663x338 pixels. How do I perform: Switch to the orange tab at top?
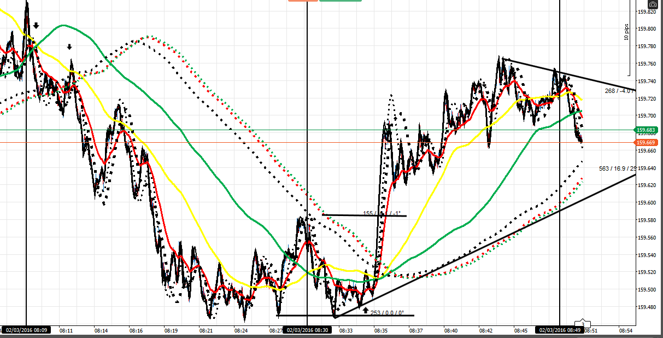point(302,2)
